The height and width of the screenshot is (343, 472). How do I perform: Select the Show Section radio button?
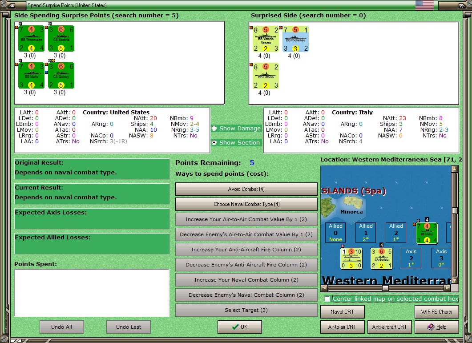(214, 143)
